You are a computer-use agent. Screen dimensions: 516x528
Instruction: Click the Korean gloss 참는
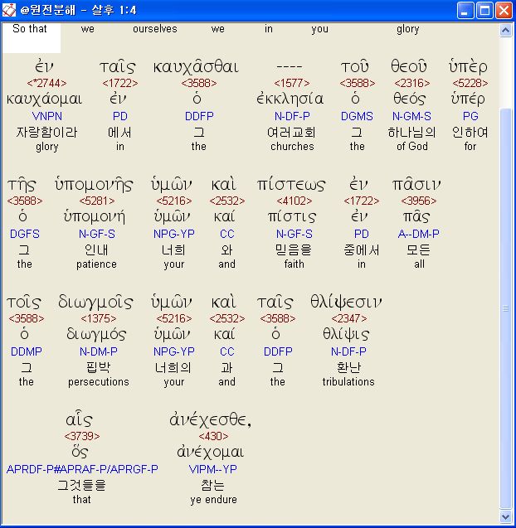click(x=213, y=485)
